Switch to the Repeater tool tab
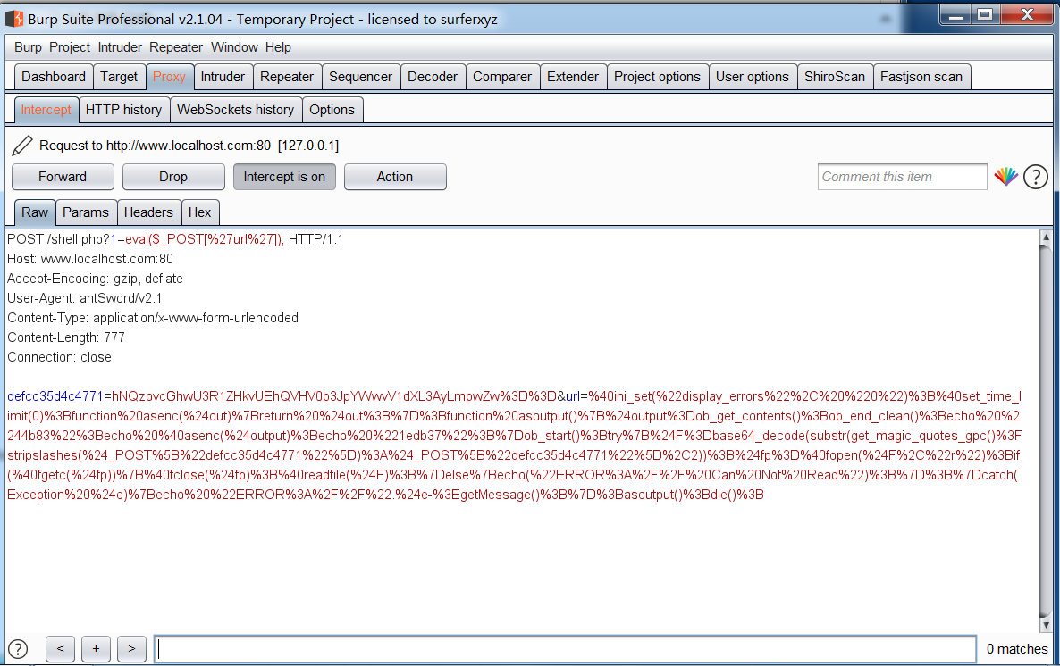The image size is (1060, 666). pos(287,77)
